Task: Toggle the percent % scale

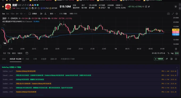Action: [168, 53]
